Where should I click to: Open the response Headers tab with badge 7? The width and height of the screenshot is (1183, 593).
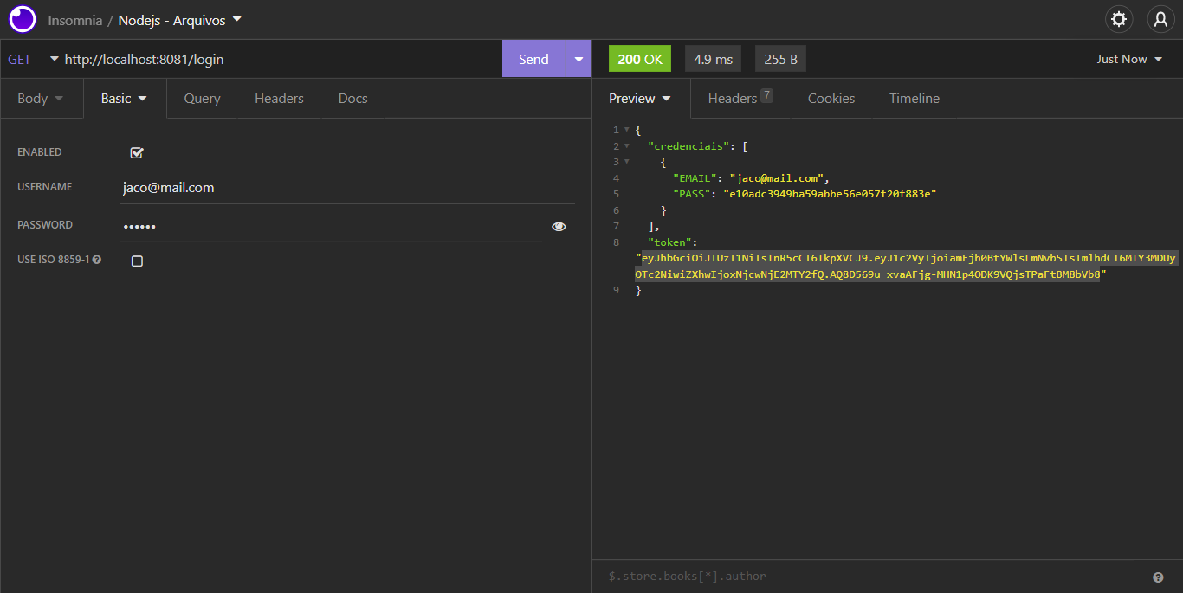tap(740, 98)
